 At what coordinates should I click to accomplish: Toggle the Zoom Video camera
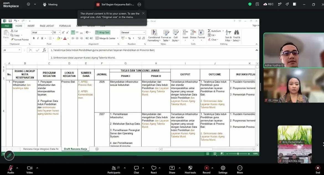pyautogui.click(x=30, y=169)
